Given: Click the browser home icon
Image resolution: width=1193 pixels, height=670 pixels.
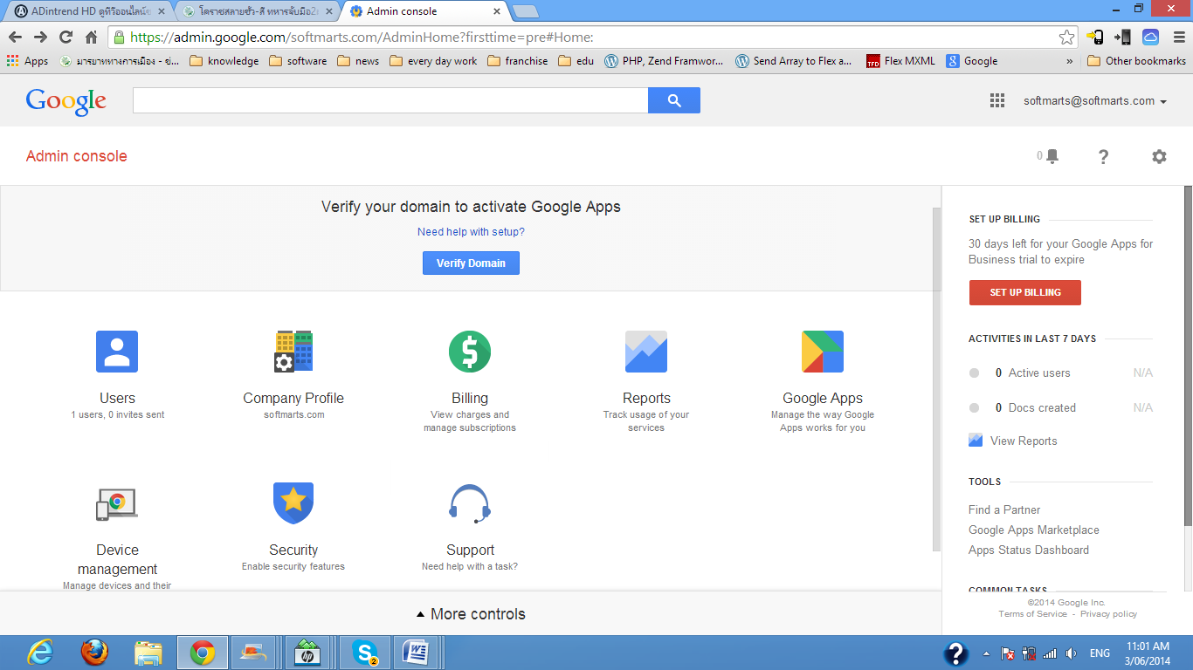Looking at the screenshot, I should tap(91, 37).
